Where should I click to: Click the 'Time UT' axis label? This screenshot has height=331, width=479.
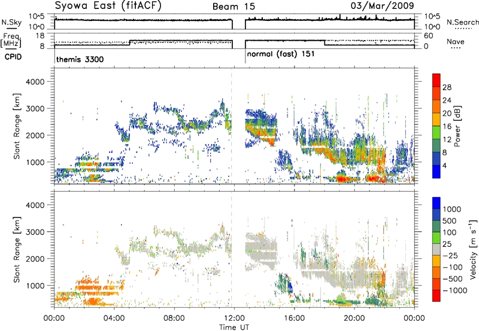[234, 327]
